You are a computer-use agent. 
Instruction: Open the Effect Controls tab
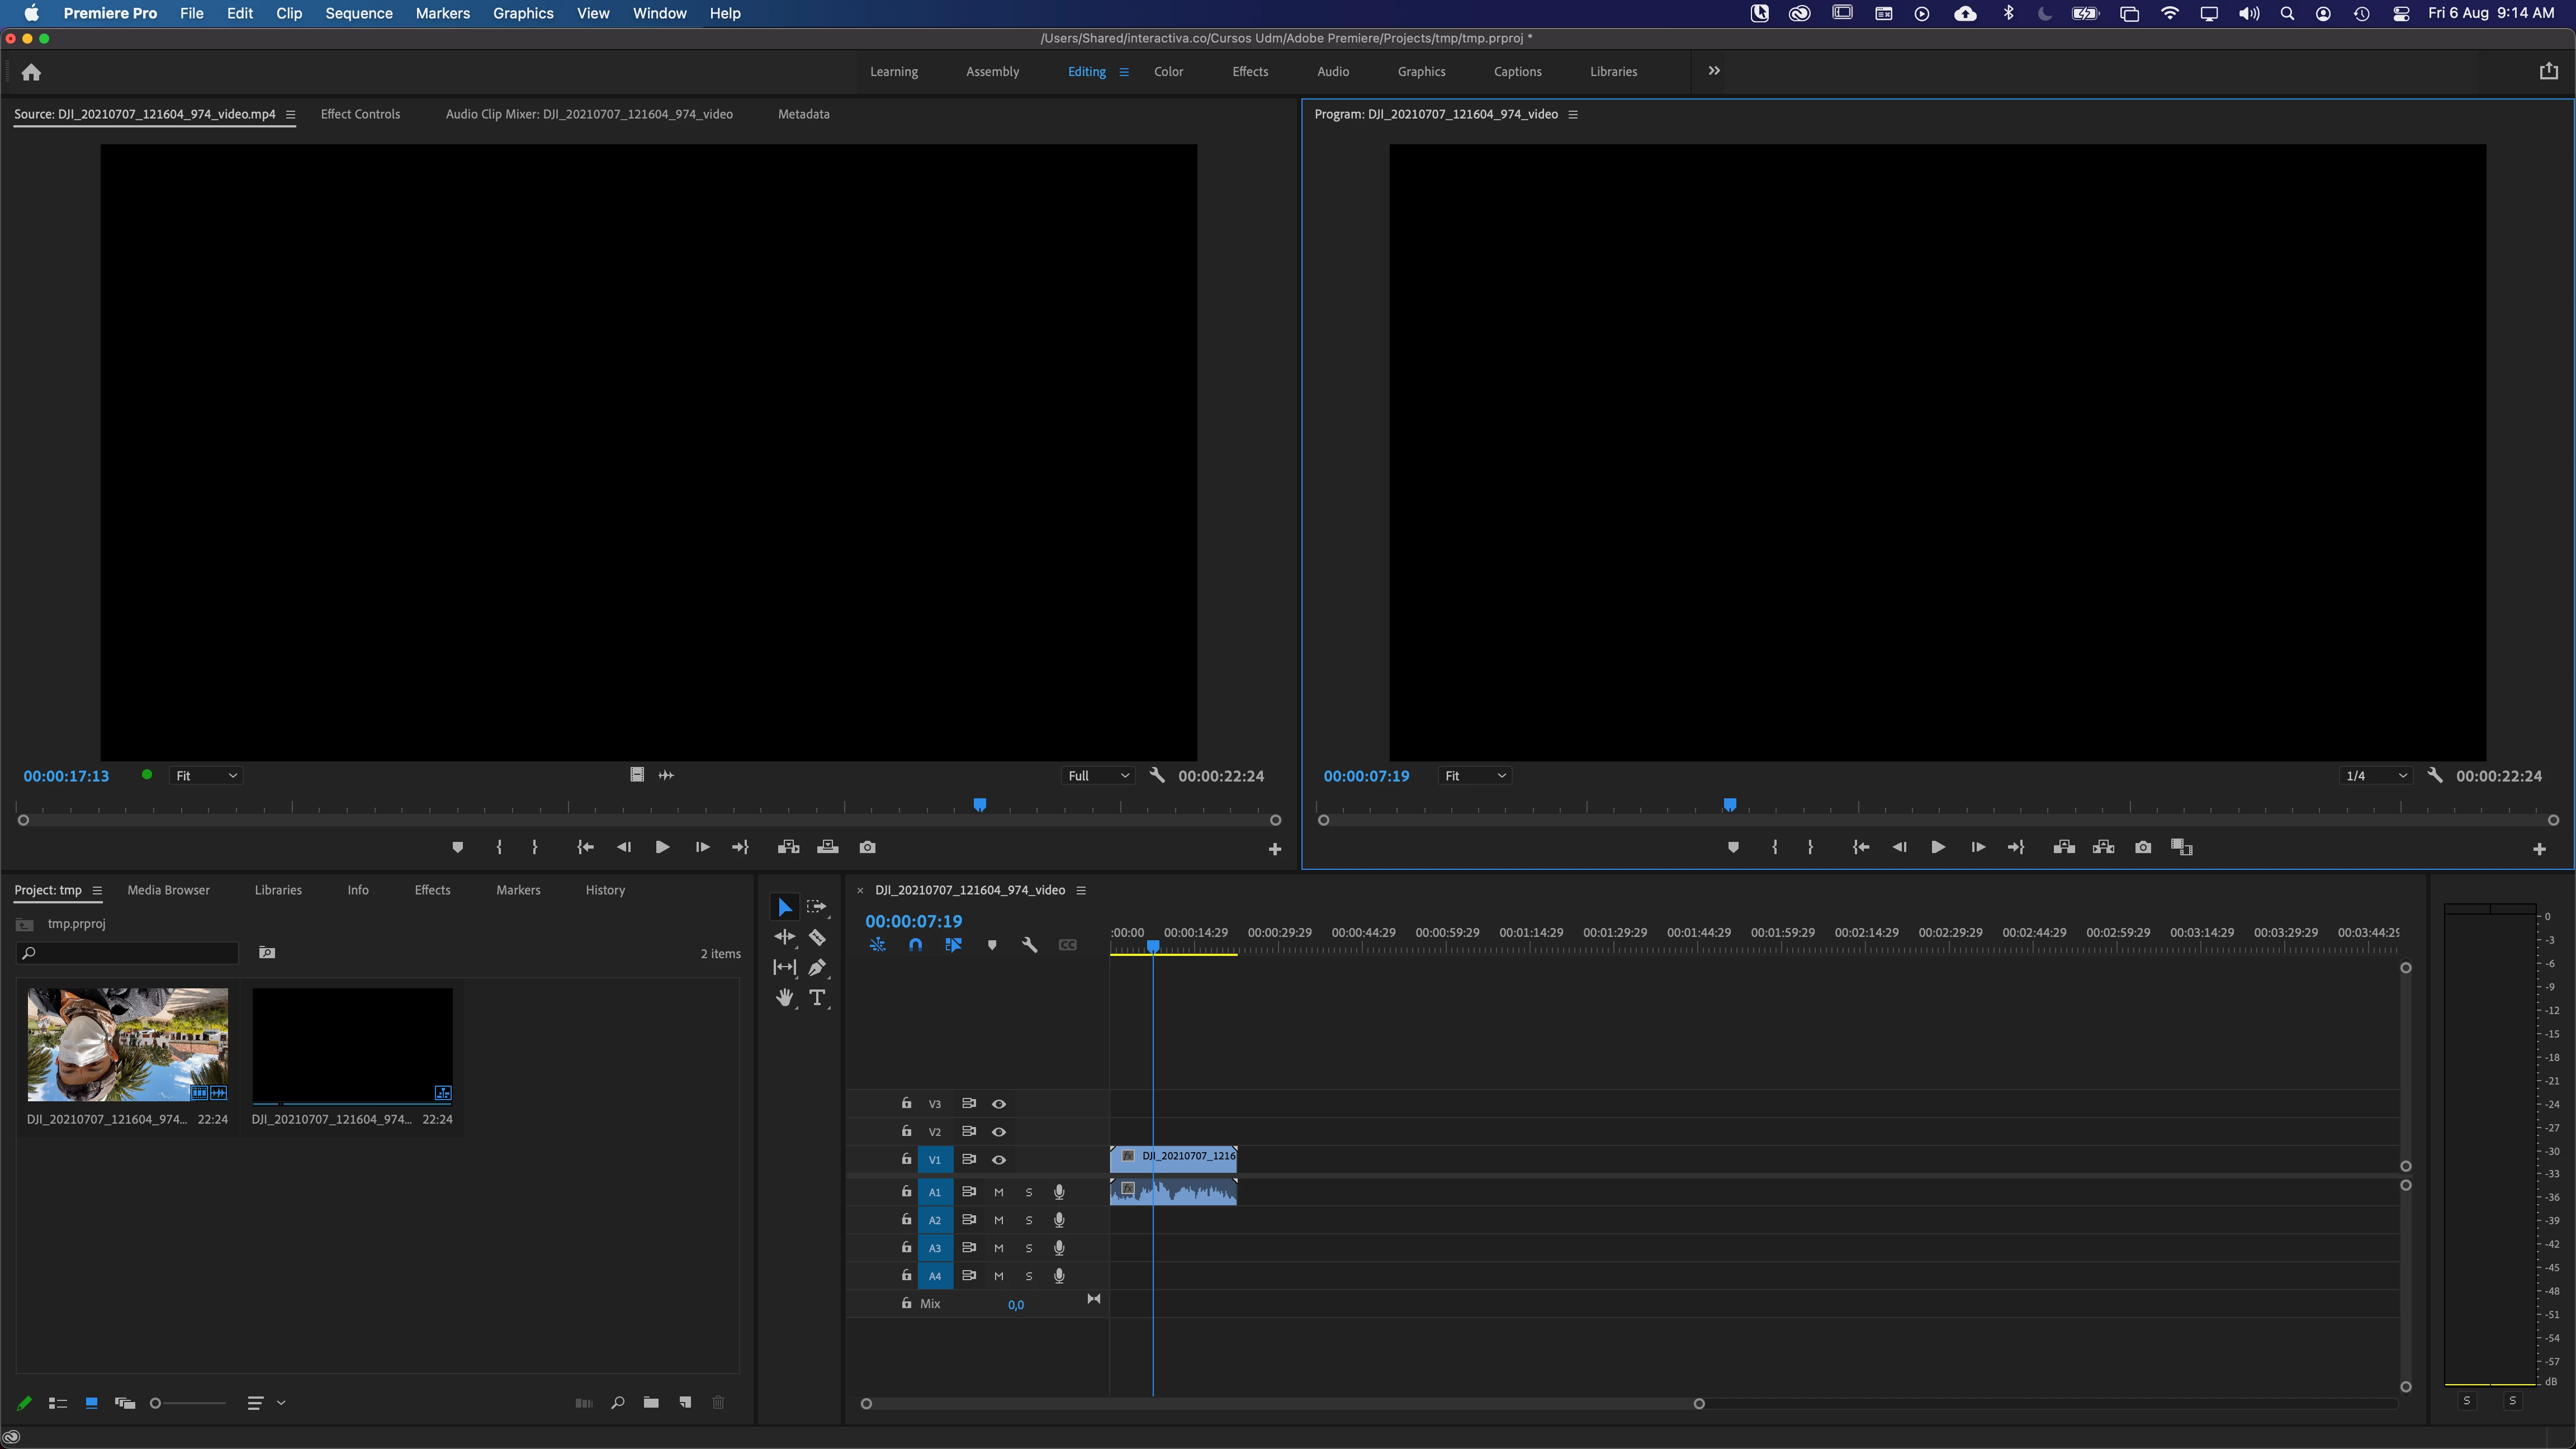tap(360, 114)
